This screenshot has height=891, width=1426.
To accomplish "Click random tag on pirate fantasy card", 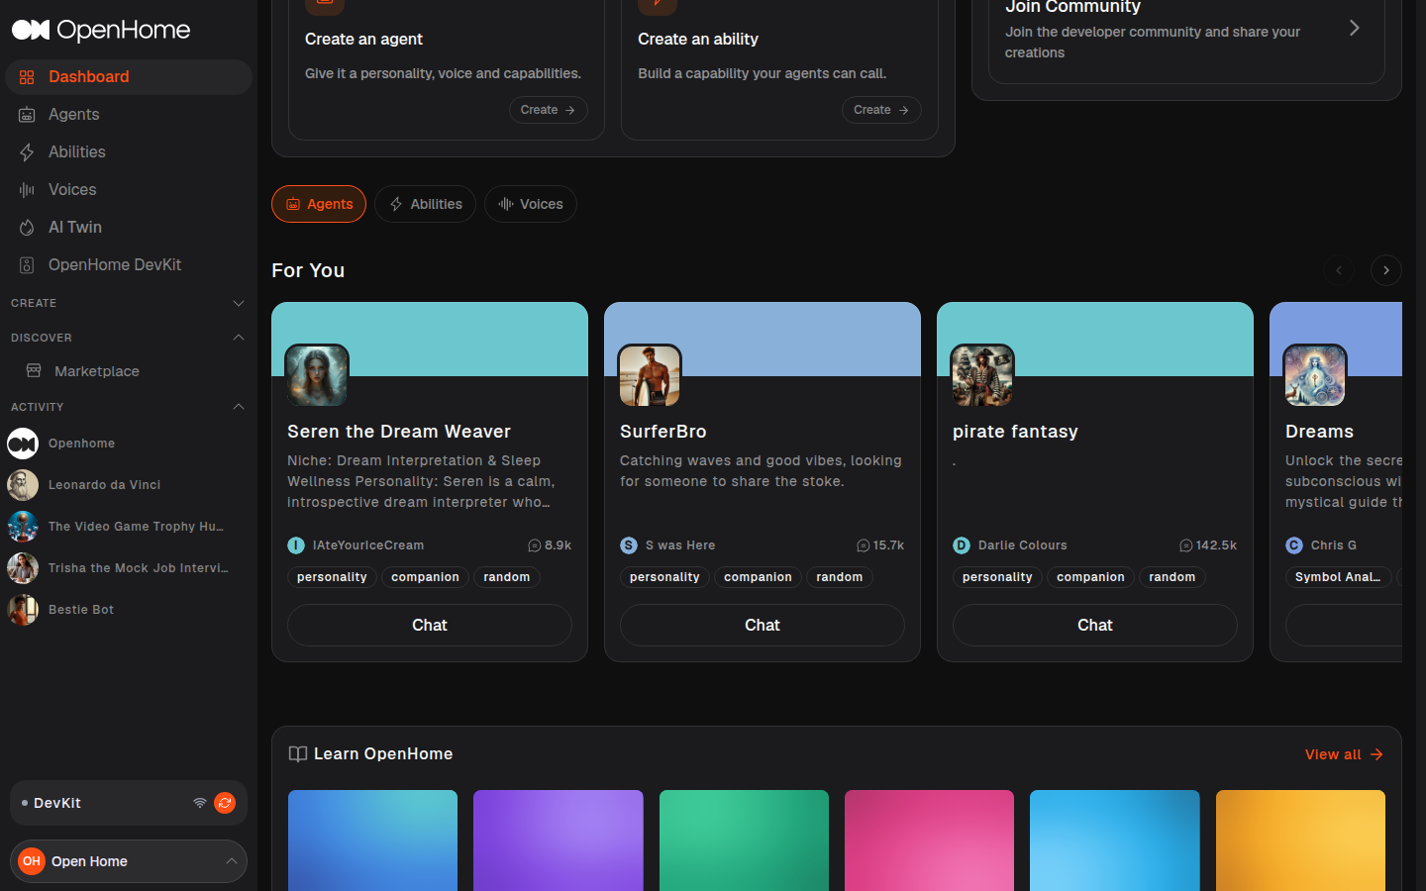I will pos(1172,577).
